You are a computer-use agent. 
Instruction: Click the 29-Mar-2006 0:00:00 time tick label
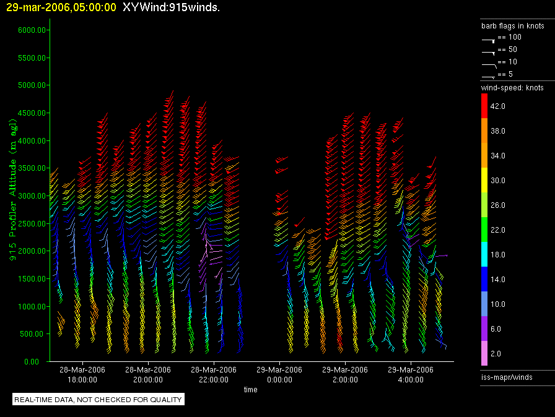pos(279,374)
